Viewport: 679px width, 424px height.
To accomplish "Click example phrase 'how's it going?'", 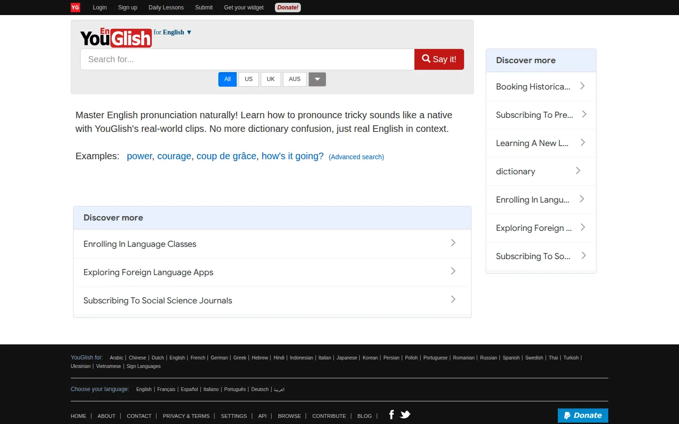I will tap(293, 156).
